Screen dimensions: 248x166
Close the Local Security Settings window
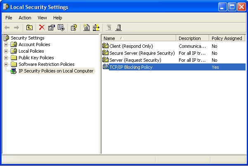(241, 7)
